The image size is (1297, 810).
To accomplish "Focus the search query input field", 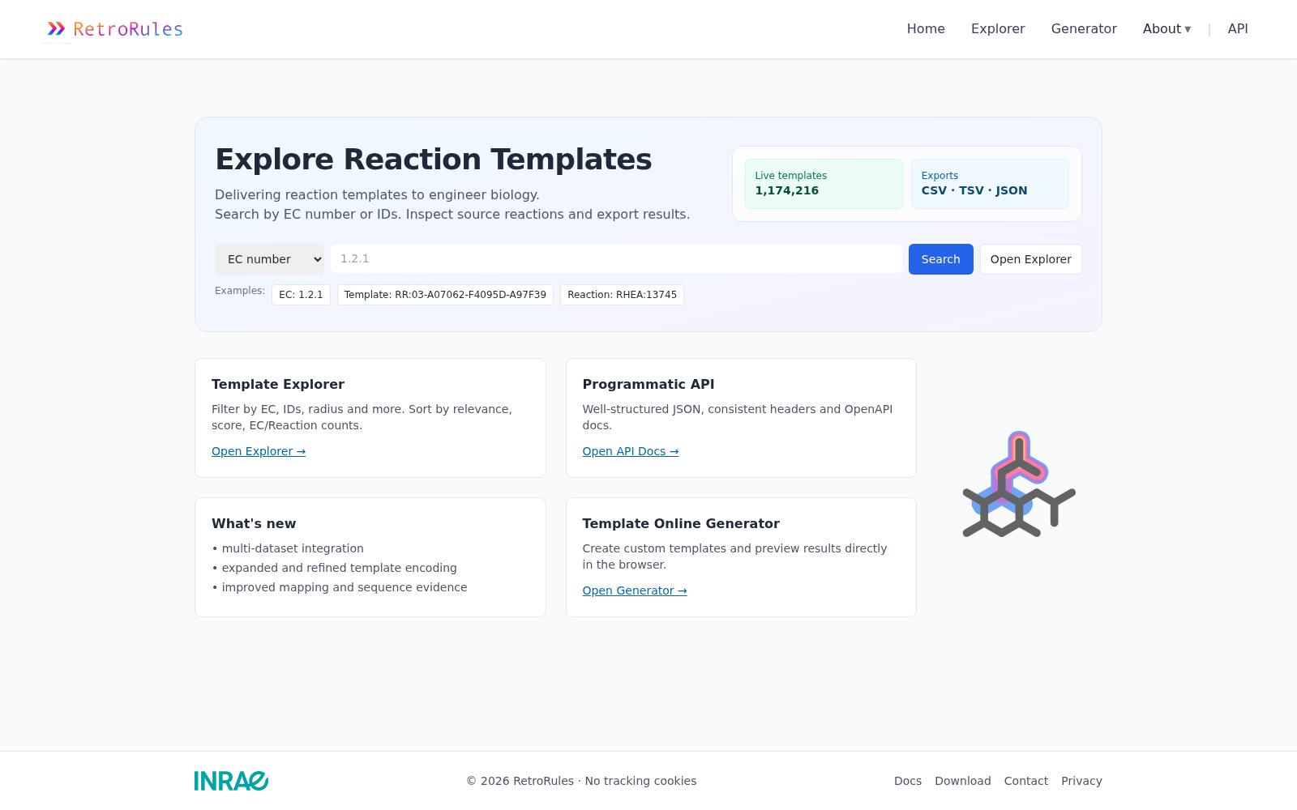I will pos(616,258).
